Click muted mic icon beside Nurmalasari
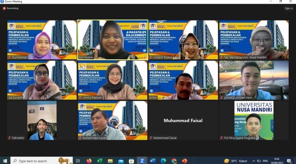296x164 pixels. pos(10,57)
